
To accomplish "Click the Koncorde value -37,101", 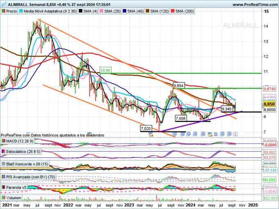I will [x=270, y=170].
